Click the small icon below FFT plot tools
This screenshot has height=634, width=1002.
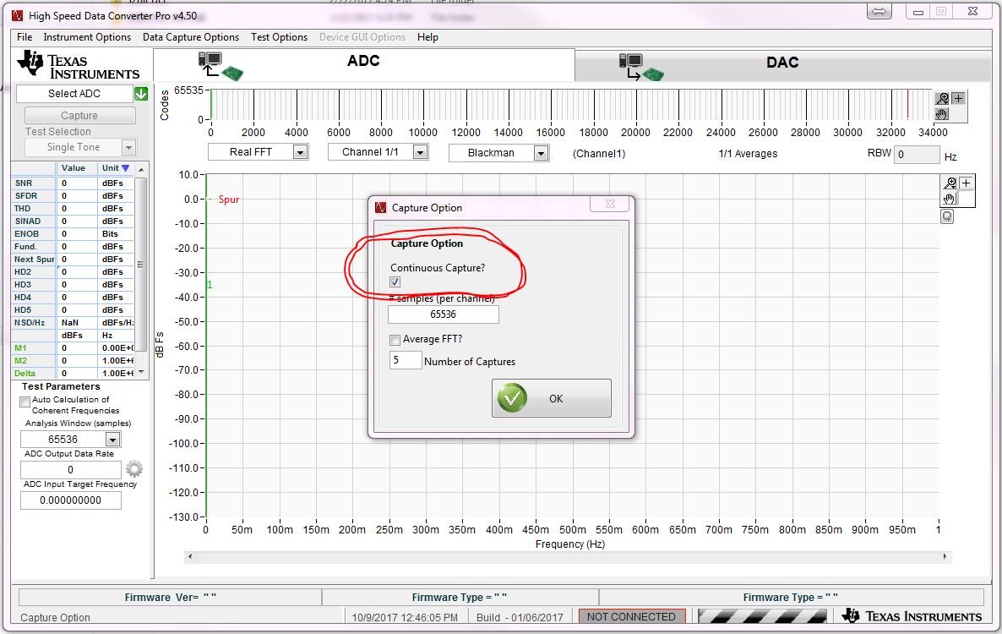(x=947, y=216)
